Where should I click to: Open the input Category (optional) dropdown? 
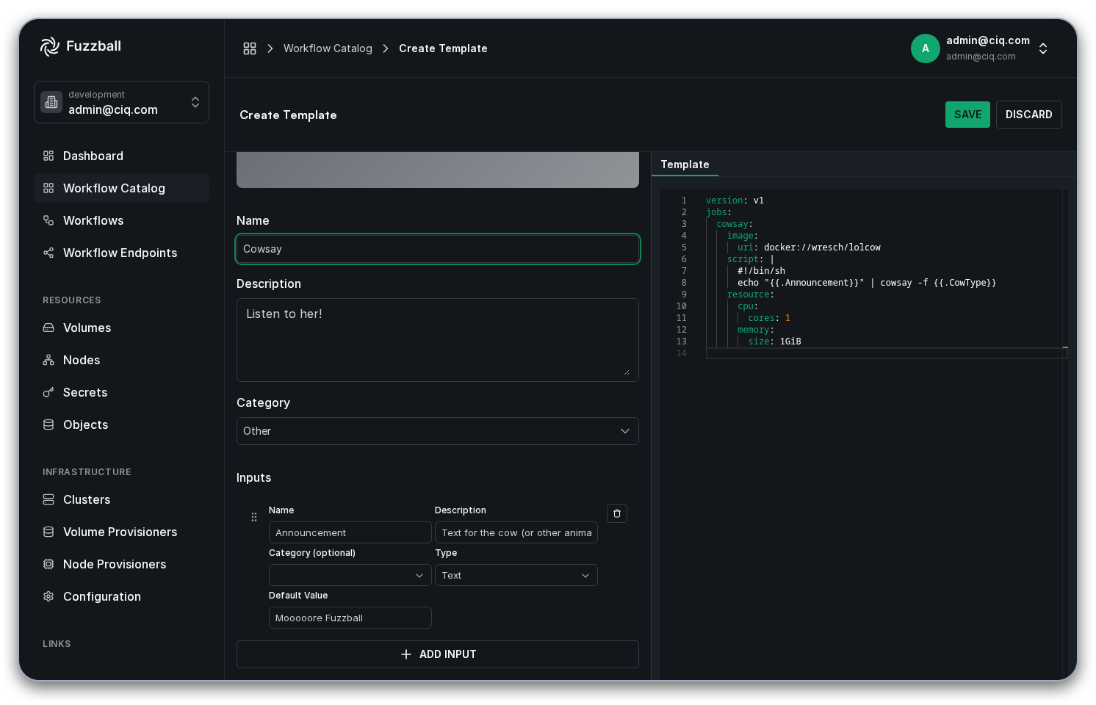tap(350, 575)
